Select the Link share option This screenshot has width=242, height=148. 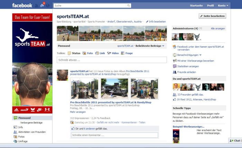(x=100, y=53)
